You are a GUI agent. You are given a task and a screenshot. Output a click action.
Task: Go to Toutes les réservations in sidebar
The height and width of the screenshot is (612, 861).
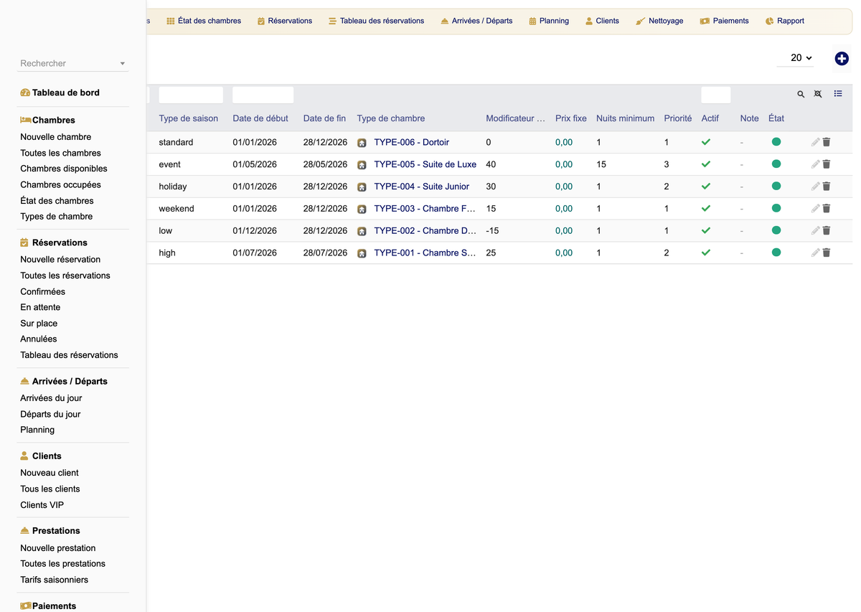tap(65, 276)
